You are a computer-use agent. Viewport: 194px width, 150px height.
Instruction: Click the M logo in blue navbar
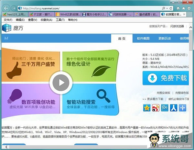pyautogui.click(x=6, y=38)
